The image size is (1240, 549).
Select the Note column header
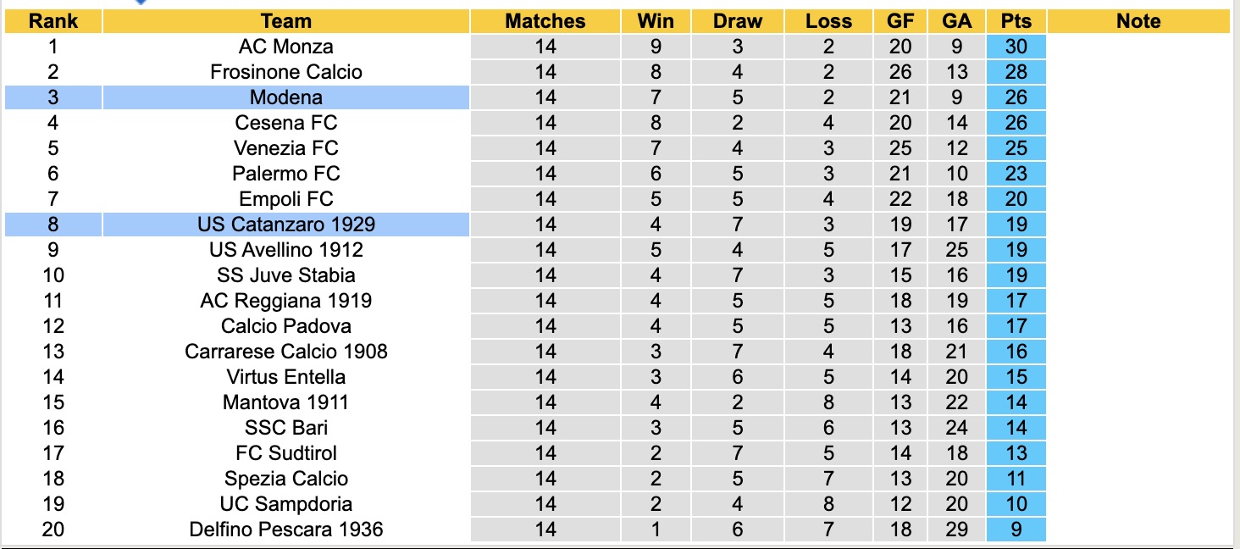1138,21
